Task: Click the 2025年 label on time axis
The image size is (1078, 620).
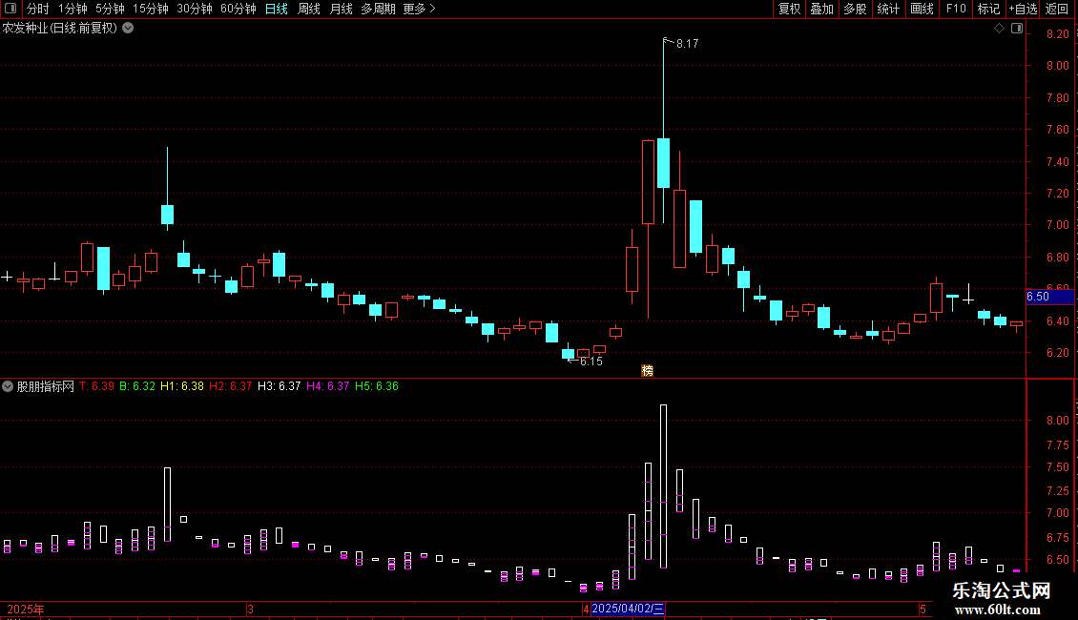Action: pyautogui.click(x=26, y=610)
